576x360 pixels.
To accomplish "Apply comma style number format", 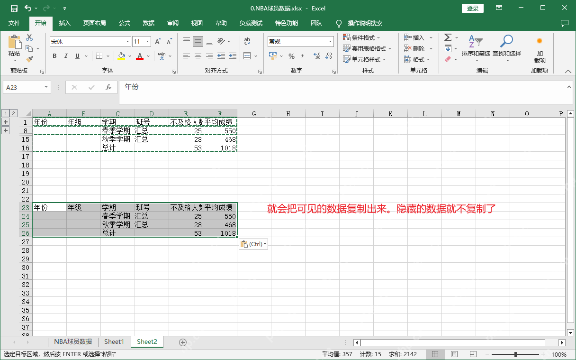I will click(x=304, y=56).
